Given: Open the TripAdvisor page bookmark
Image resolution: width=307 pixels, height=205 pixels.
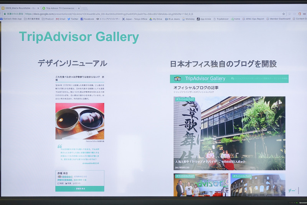Looking at the screenshot, I should tap(221, 19).
